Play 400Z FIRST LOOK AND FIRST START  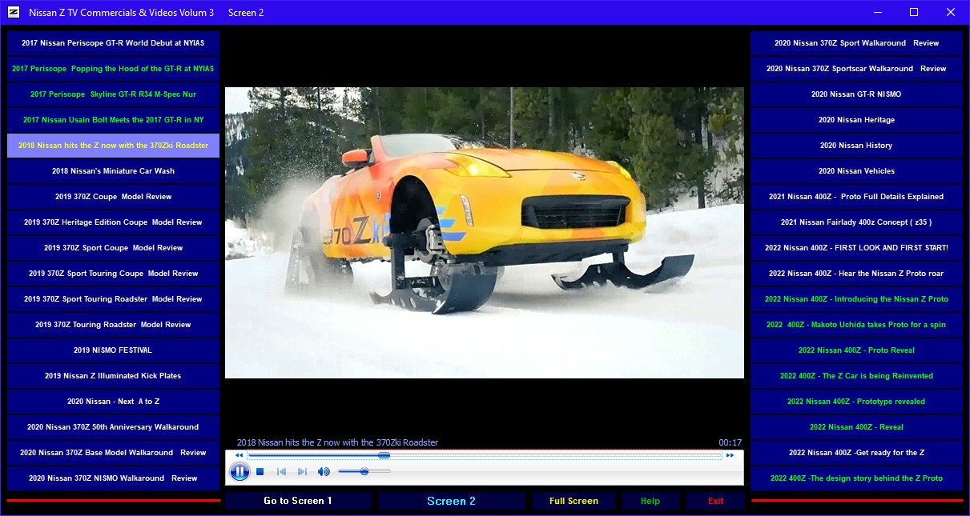[856, 248]
